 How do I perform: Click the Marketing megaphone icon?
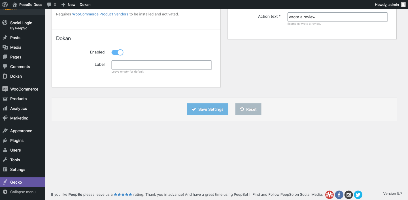pyautogui.click(x=5, y=118)
